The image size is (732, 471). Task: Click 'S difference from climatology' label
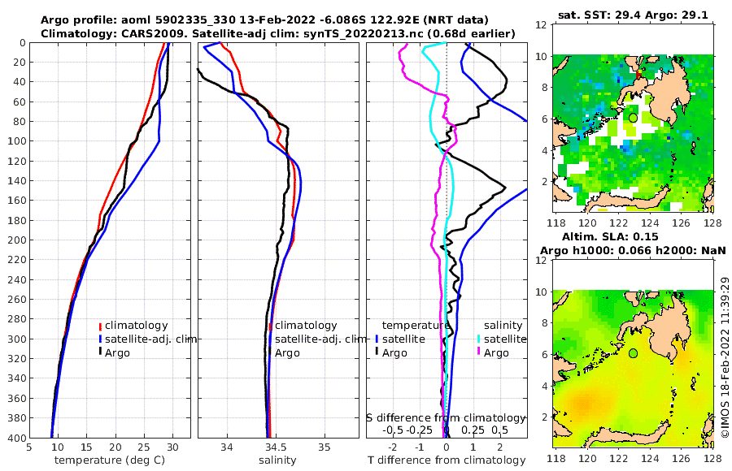click(447, 418)
